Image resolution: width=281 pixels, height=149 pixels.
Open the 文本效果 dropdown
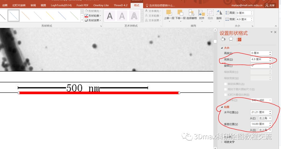click(x=153, y=20)
